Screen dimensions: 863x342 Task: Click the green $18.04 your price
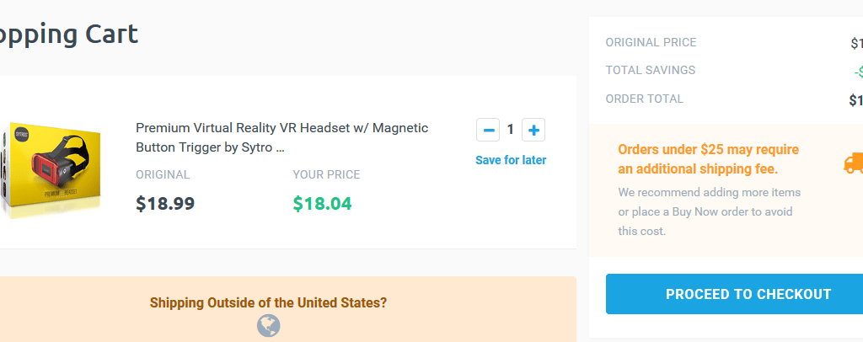coord(322,203)
